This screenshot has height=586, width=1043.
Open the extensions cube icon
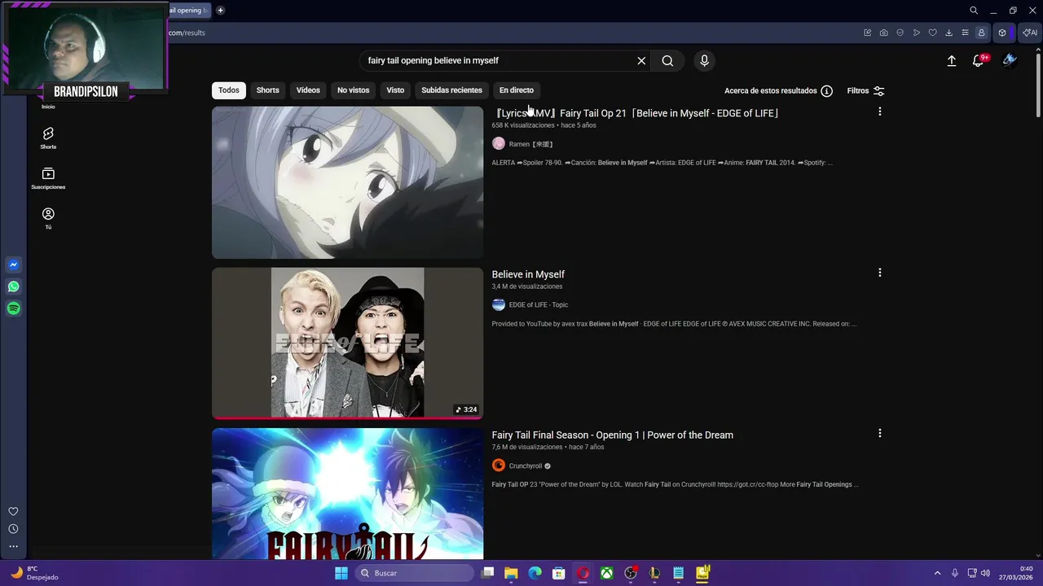pyautogui.click(x=1002, y=33)
